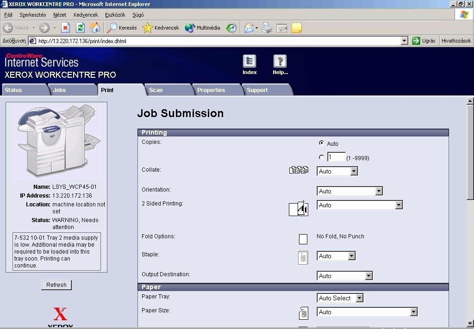
Task: Click the WorkCentre printer image
Action: pyautogui.click(x=59, y=140)
